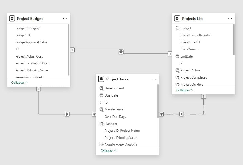
Task: Click the Projects List table scrollbar
Action: click(234, 39)
